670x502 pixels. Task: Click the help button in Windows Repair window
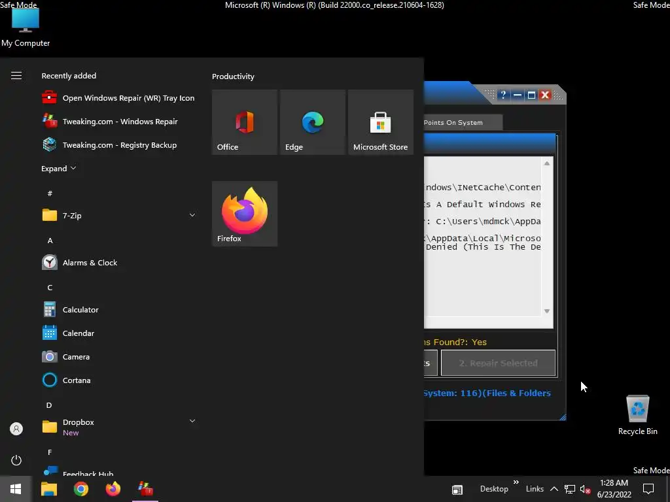pos(503,95)
